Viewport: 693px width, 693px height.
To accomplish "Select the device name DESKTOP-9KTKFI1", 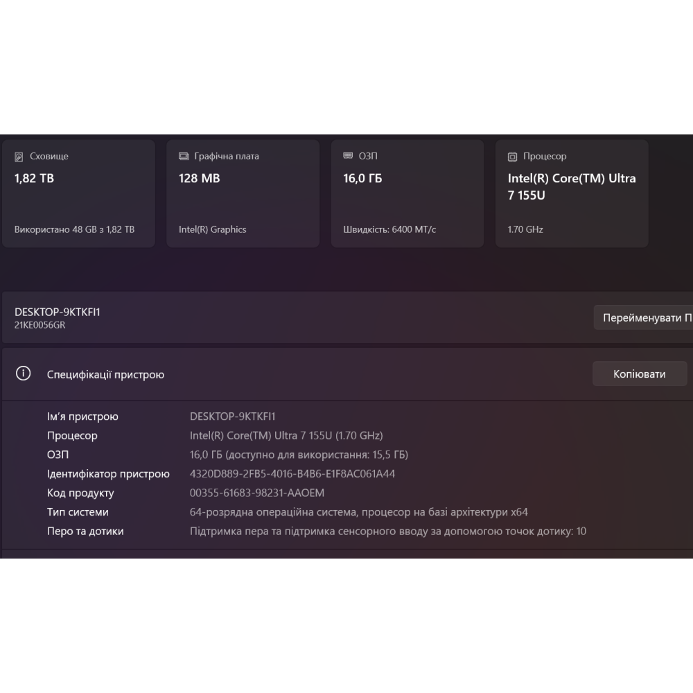I will tap(55, 312).
